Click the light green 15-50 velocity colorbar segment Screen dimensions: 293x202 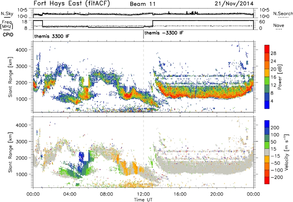pos(267,145)
